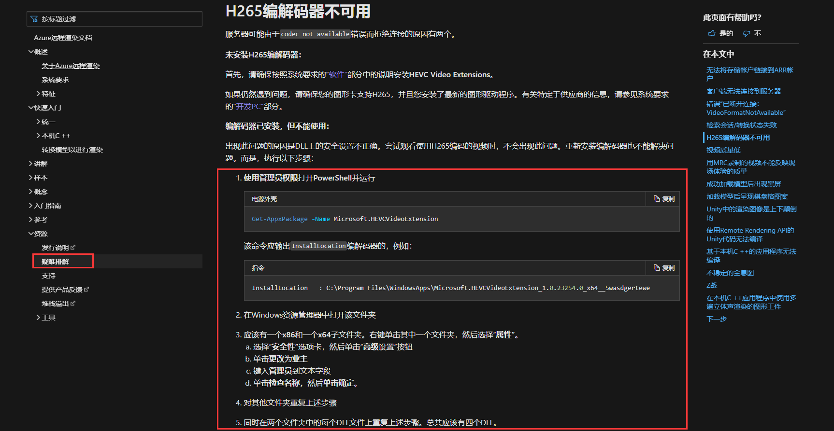Collapse the 快速入门 section

[31, 108]
